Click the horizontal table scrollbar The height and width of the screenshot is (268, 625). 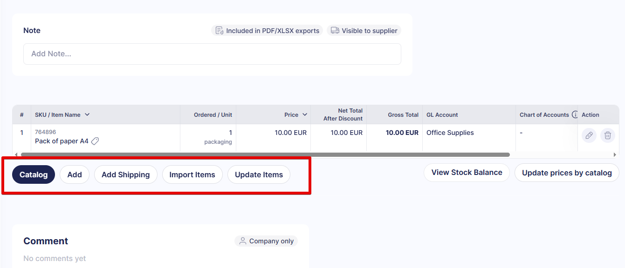click(x=265, y=154)
